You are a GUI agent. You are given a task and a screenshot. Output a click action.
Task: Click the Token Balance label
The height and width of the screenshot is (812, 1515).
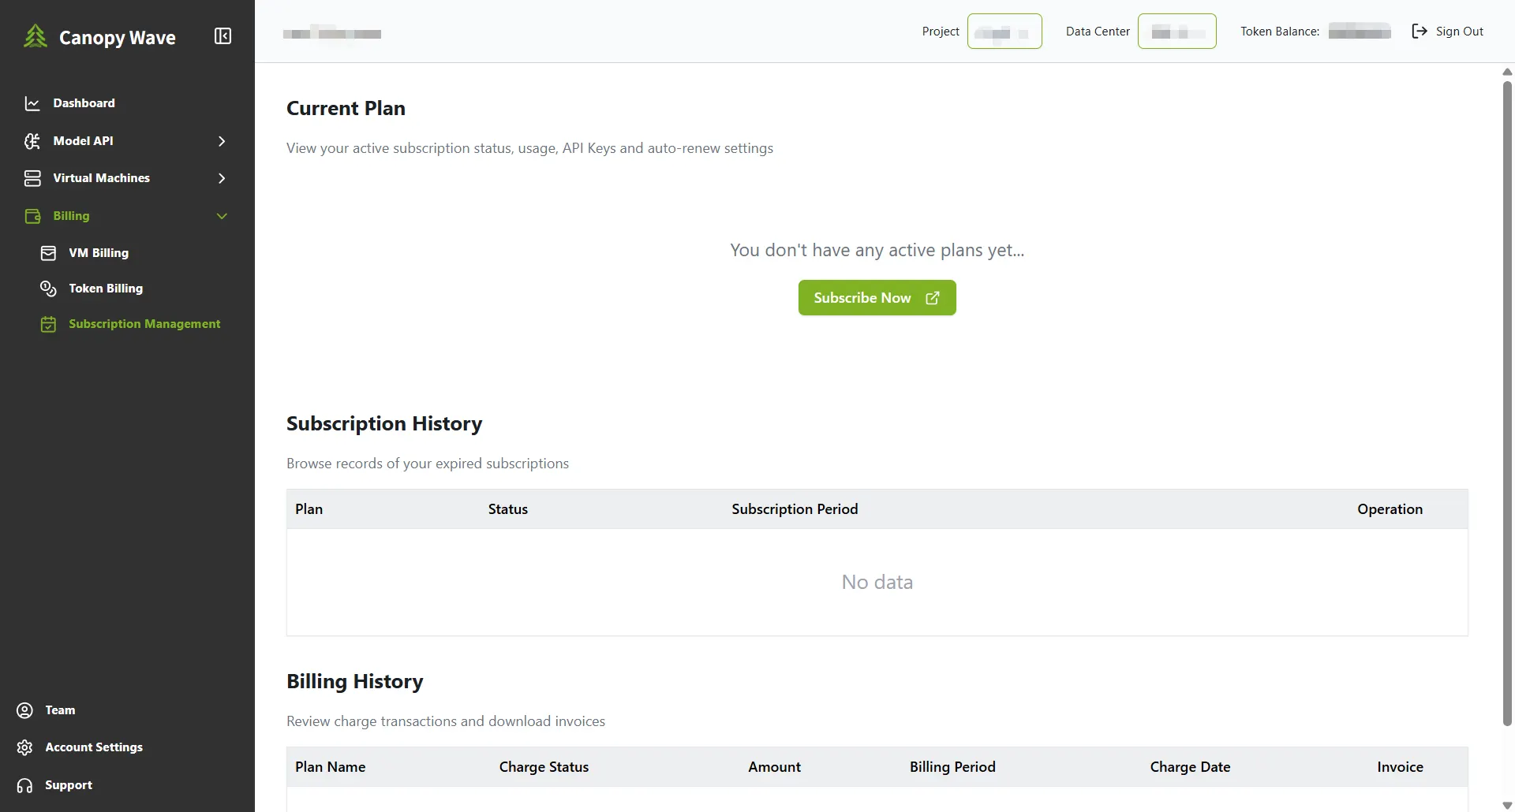pos(1280,32)
